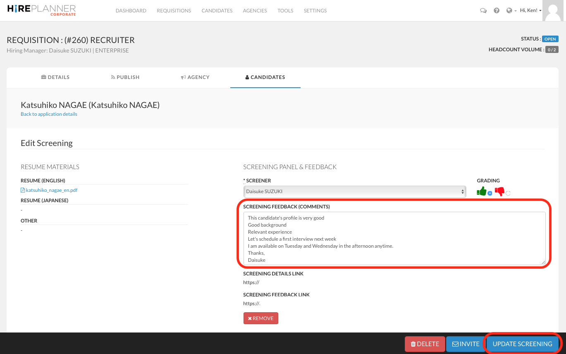Click the Update Screening button

(522, 344)
